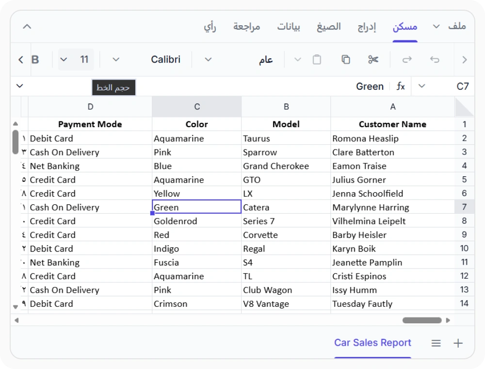Open the Name Box dropdown arrow
Viewport: 485px width, 369px height.
tap(421, 86)
